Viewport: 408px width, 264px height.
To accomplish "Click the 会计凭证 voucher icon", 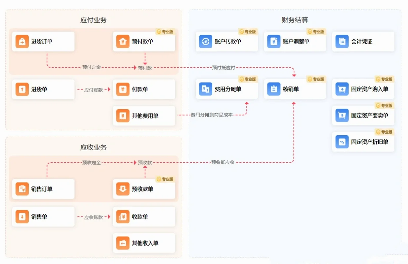I will [x=342, y=41].
